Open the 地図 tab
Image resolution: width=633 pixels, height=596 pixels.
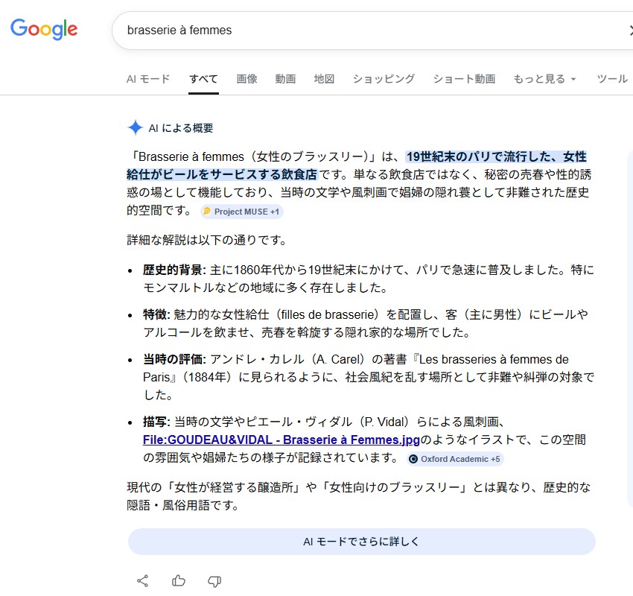pos(324,79)
